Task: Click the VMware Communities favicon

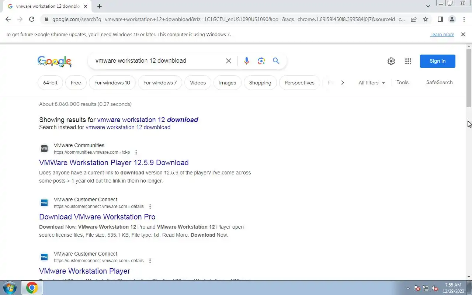Action: [x=44, y=149]
